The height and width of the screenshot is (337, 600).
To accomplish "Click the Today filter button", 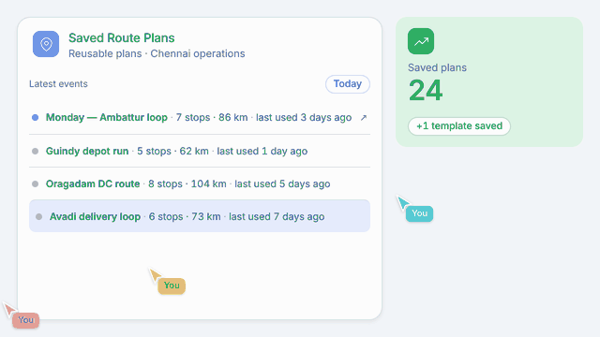I will coord(348,84).
